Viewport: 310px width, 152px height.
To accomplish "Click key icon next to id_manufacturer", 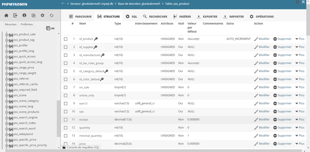I will (x=103, y=55).
